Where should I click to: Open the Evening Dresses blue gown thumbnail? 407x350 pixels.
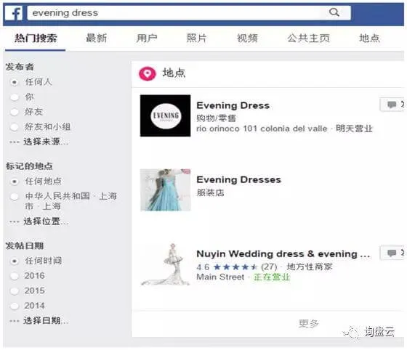pyautogui.click(x=166, y=190)
